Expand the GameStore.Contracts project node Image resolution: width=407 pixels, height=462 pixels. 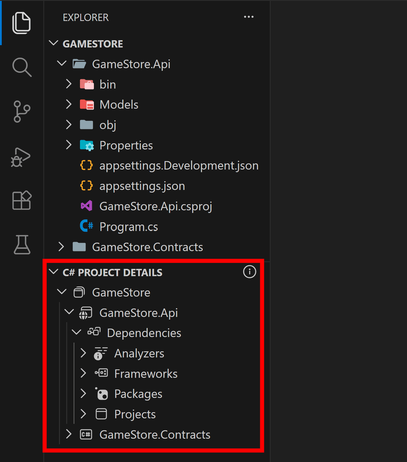pyautogui.click(x=69, y=434)
